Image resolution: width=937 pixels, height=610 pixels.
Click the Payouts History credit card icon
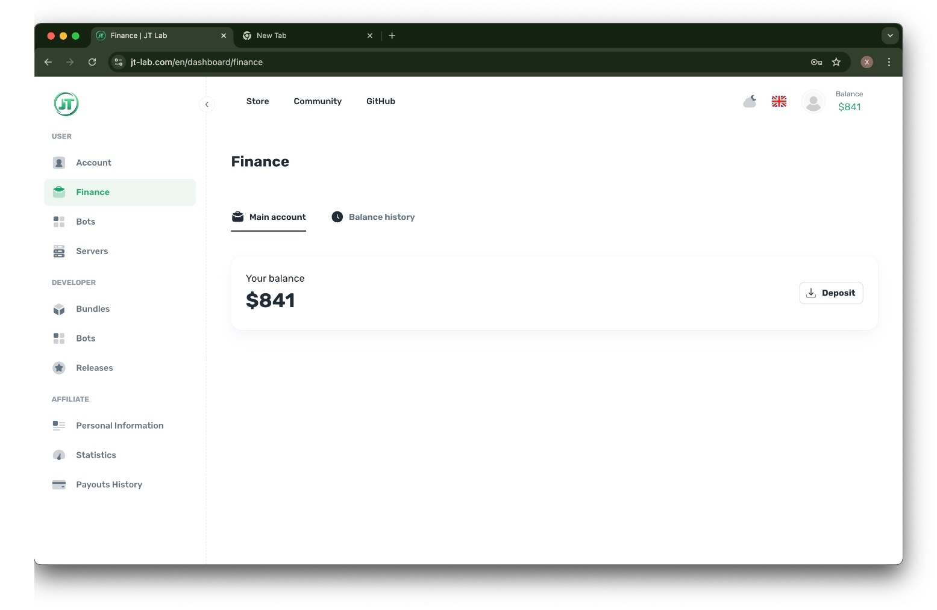(x=59, y=485)
